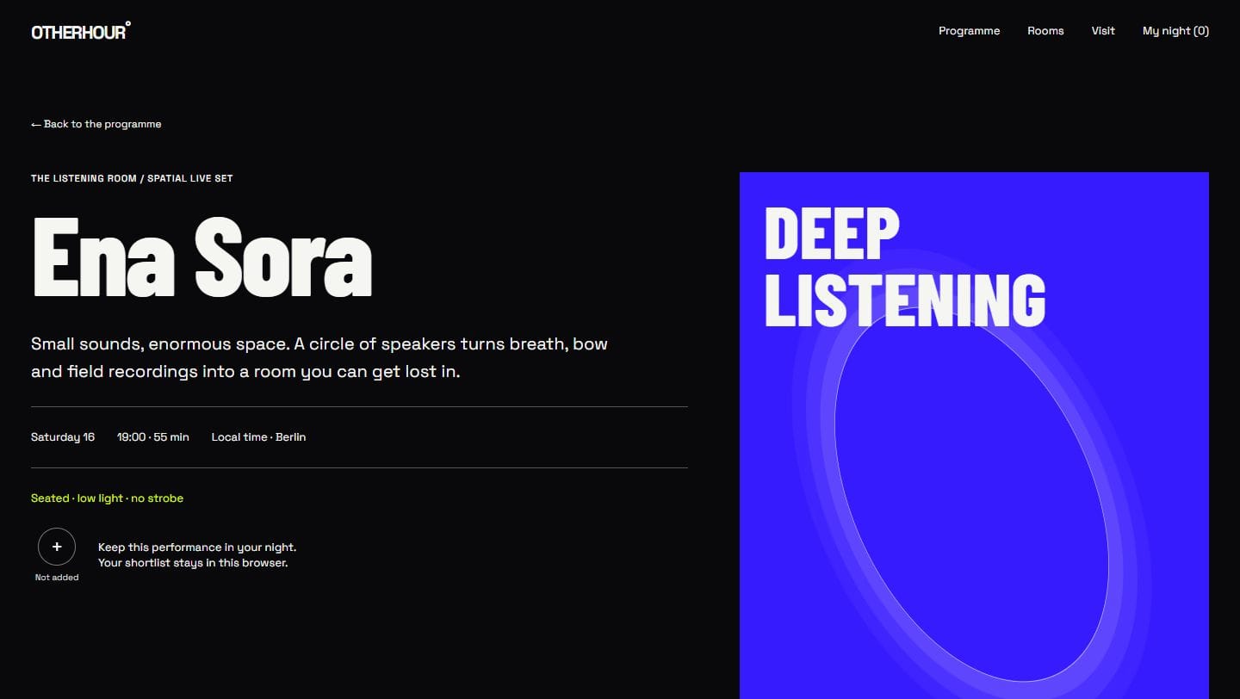Image resolution: width=1240 pixels, height=699 pixels.
Task: Click the Ena Sora heading
Action: click(x=202, y=257)
